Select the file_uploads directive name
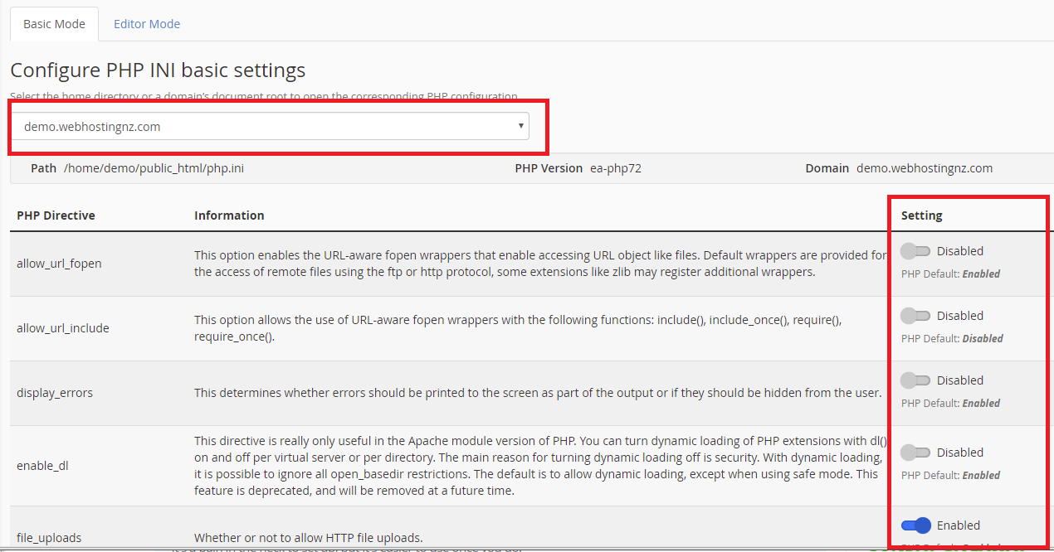The width and height of the screenshot is (1054, 552). click(49, 538)
